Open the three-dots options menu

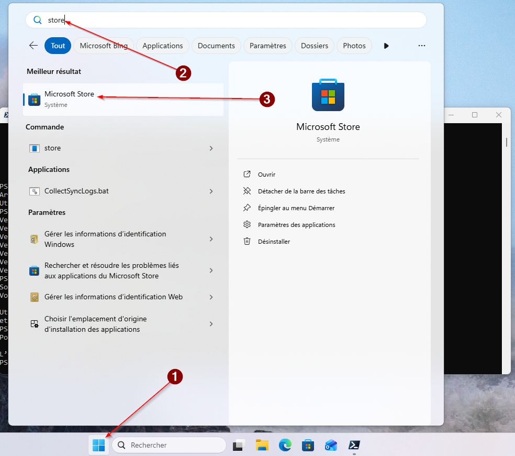click(x=422, y=46)
